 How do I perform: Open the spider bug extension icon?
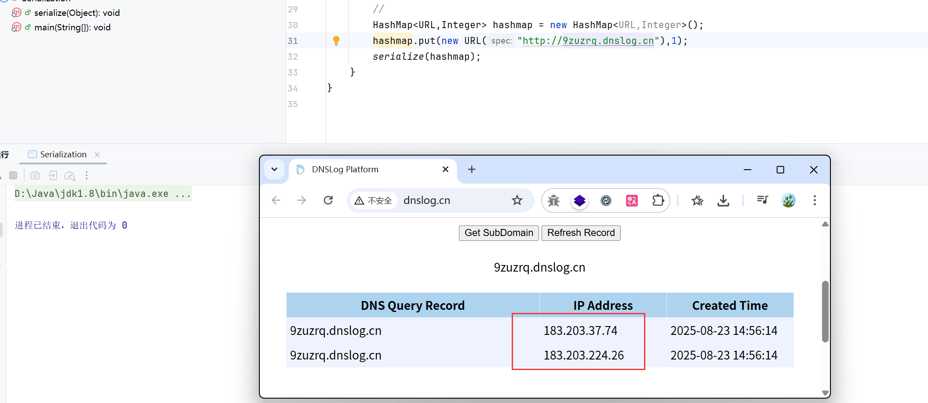click(554, 201)
